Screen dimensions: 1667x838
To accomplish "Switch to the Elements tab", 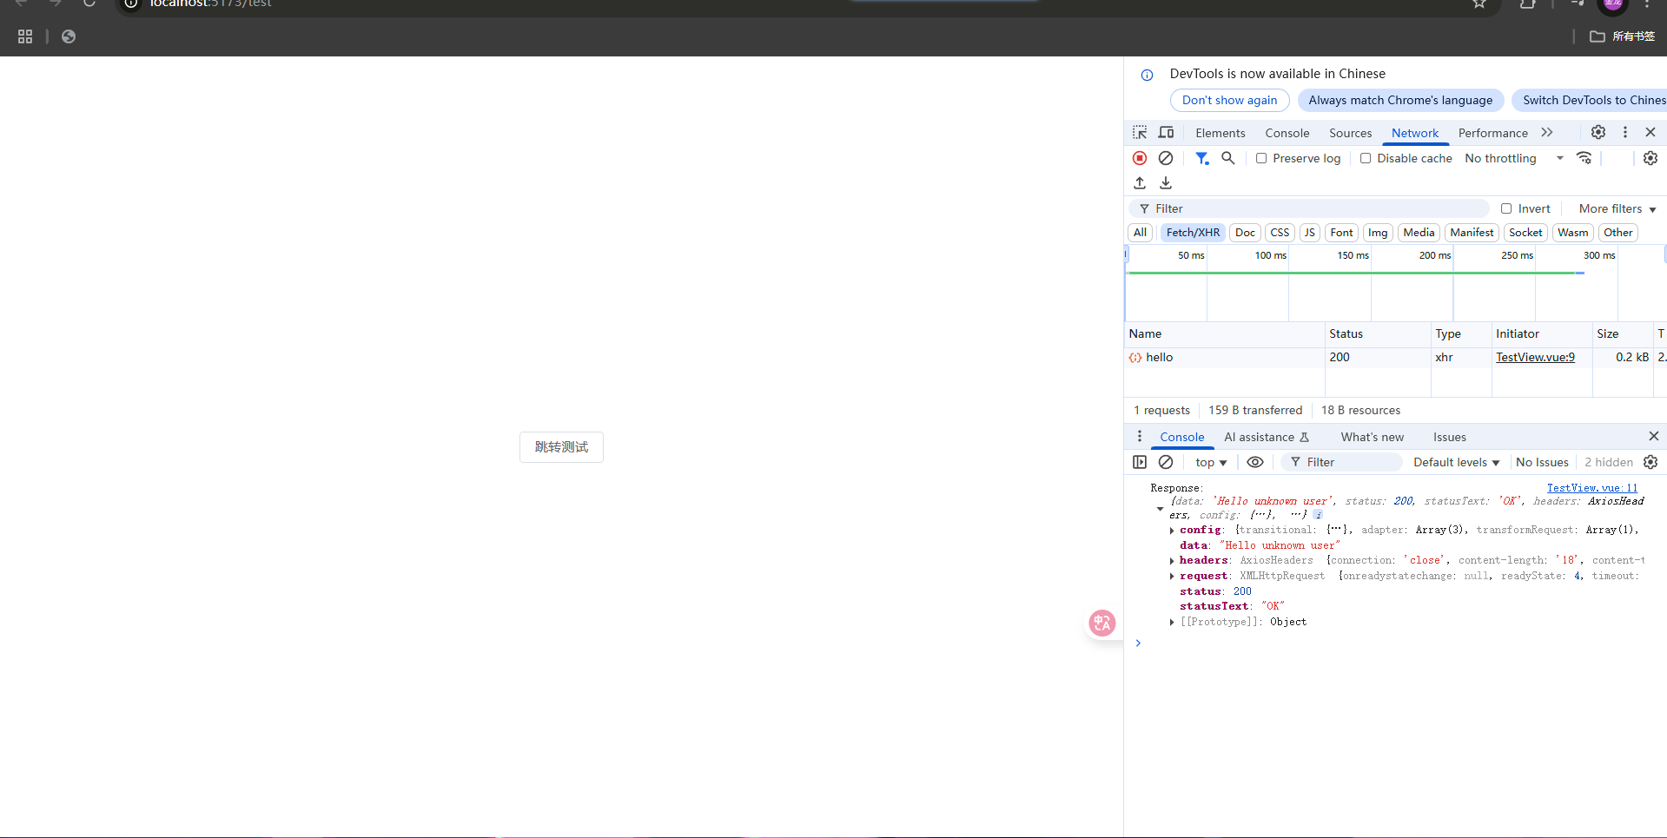I will pyautogui.click(x=1220, y=133).
